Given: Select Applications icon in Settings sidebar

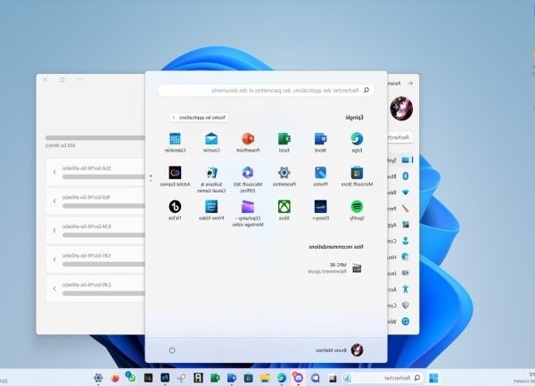Looking at the screenshot, I should (x=406, y=225).
